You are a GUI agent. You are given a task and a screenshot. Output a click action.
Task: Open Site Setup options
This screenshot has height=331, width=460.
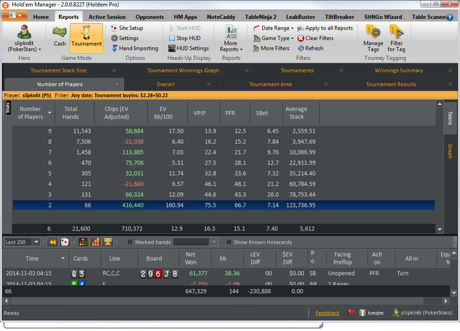click(x=127, y=28)
